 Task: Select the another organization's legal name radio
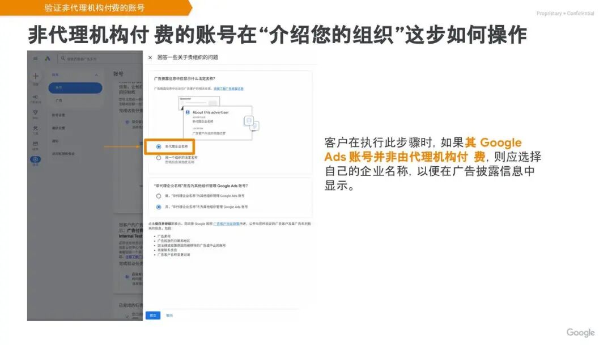pyautogui.click(x=159, y=158)
